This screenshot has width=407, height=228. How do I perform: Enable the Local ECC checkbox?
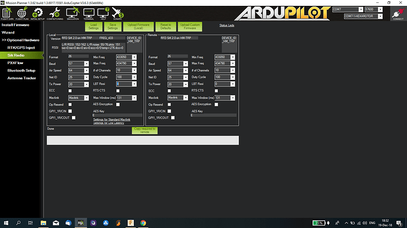(x=70, y=90)
